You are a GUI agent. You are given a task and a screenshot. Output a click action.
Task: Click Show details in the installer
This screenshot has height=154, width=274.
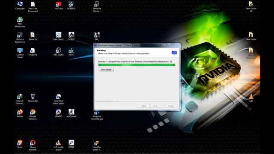click(x=106, y=70)
